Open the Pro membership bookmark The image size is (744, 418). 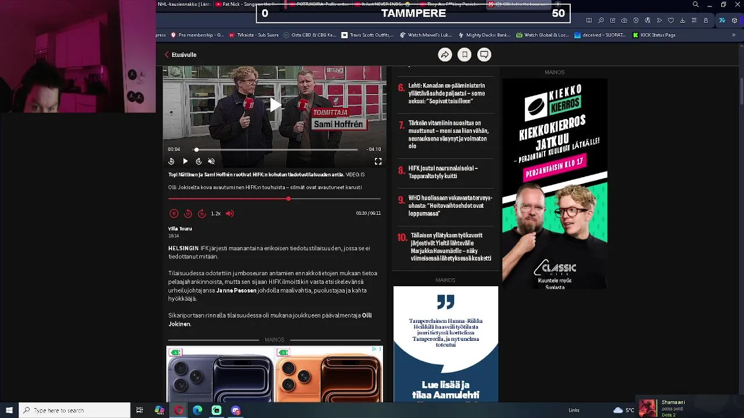[x=196, y=35]
